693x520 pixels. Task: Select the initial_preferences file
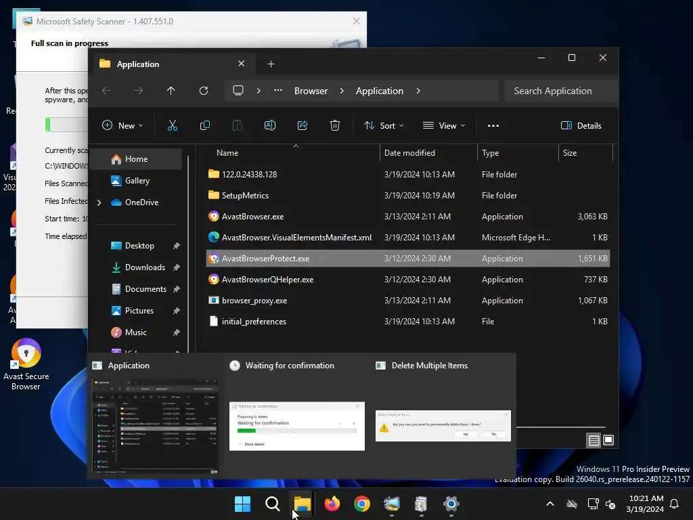click(407, 322)
